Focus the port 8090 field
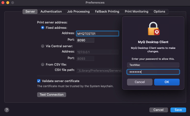This screenshot has height=116, width=190. click(85, 40)
